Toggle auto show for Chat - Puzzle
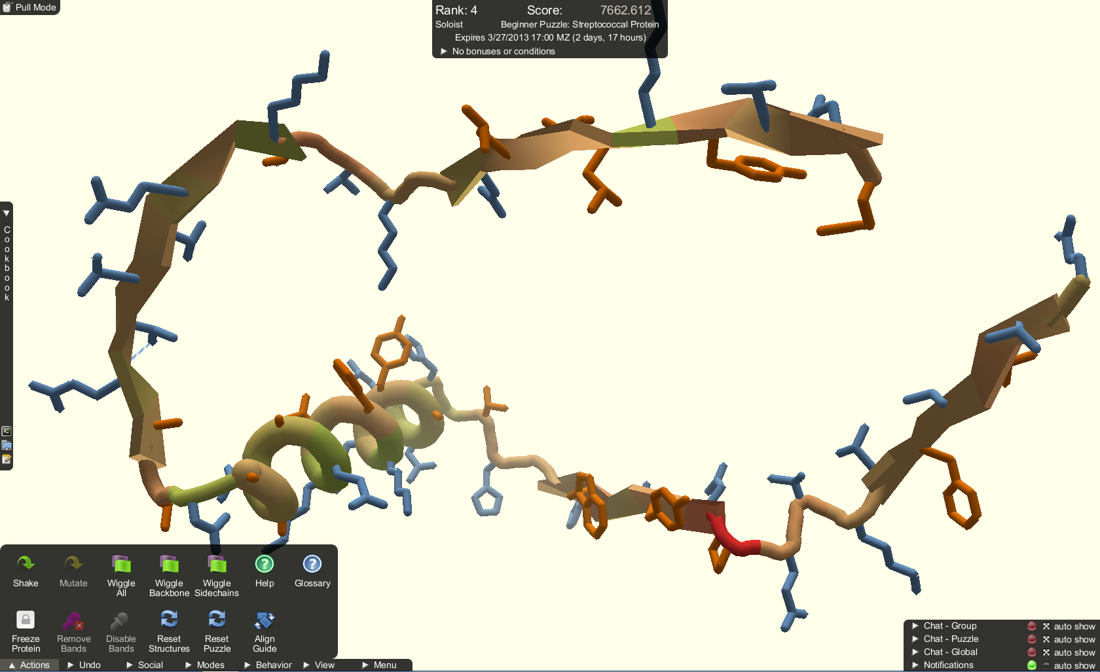Screen dimensions: 1100x672 point(1046,639)
